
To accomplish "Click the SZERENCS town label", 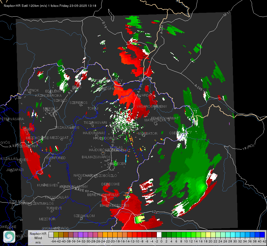I will coord(79,102).
